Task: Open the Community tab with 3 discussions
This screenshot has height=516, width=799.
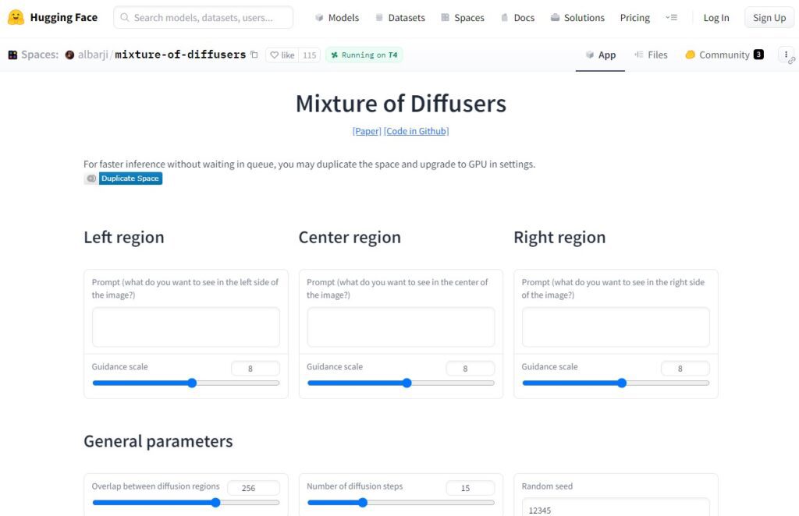Action: click(x=724, y=55)
